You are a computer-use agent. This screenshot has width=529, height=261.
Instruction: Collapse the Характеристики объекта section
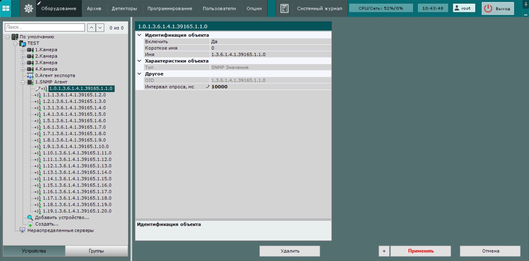pos(139,61)
